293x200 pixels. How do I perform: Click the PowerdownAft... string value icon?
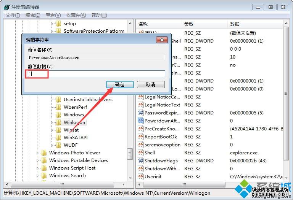tap(140, 121)
